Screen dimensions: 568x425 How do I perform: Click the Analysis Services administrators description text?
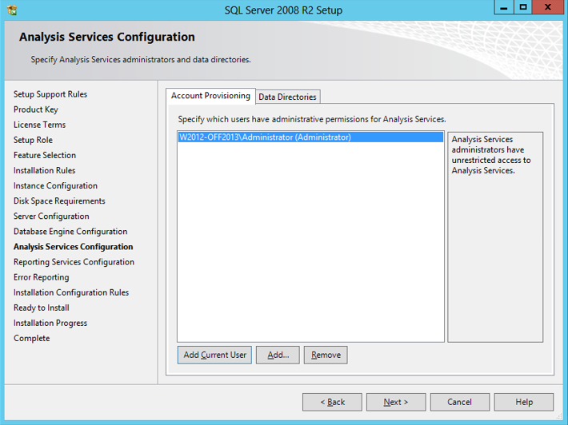[x=491, y=155]
